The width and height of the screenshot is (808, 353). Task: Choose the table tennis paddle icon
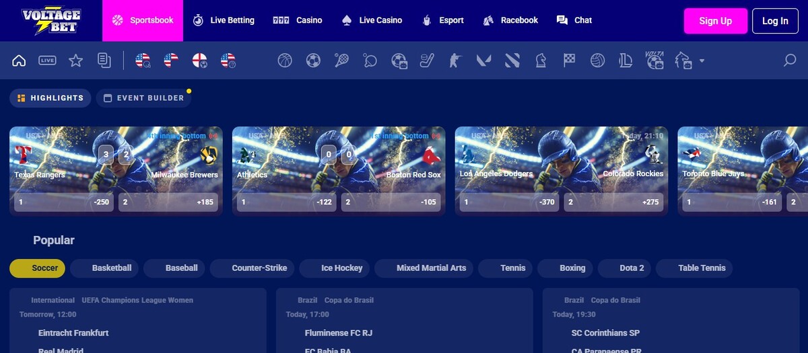tap(370, 61)
